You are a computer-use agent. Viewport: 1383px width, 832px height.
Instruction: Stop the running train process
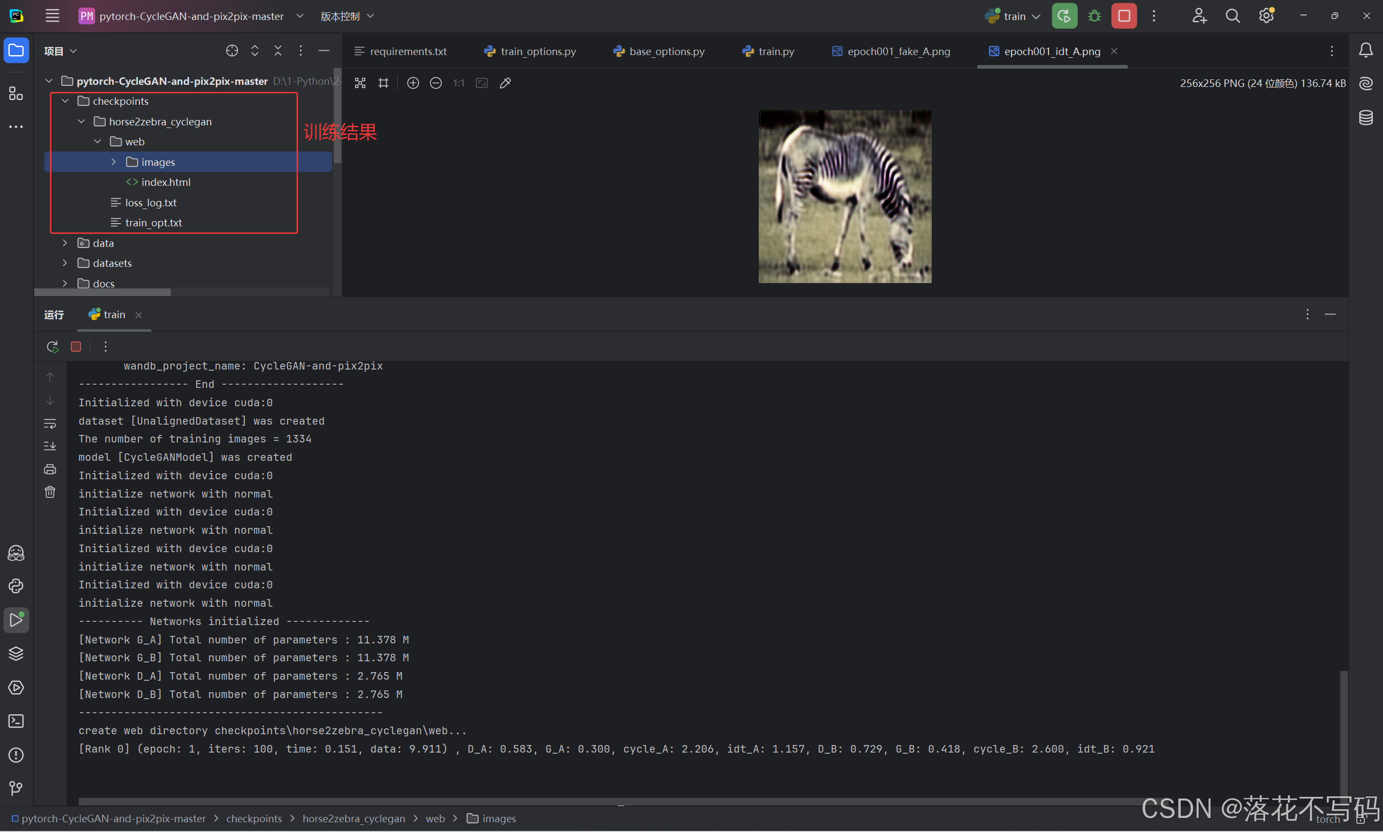1124,16
